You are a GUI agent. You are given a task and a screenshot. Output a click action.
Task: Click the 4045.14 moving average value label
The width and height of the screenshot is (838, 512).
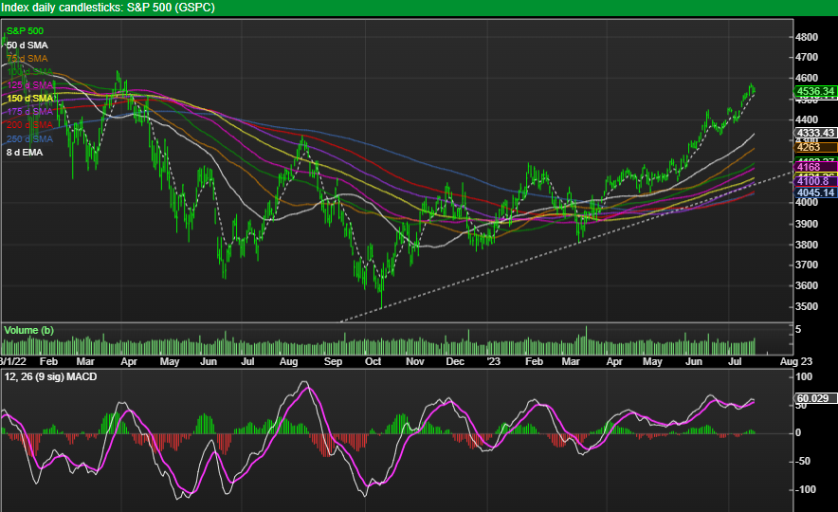pos(815,192)
